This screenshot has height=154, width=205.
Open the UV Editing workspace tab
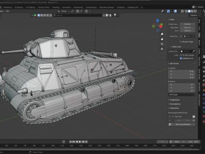30,7
